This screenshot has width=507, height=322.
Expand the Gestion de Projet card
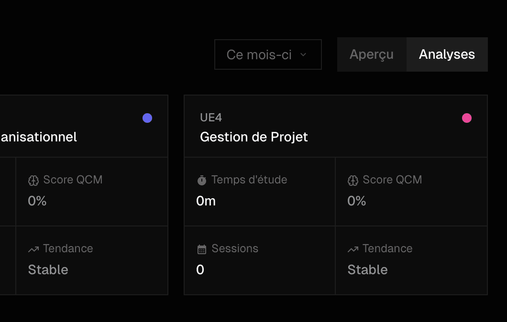pyautogui.click(x=335, y=126)
